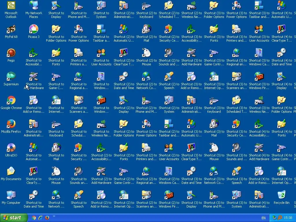Select the 'Shortcut to Display' icon
Image resolution: width=296 pixels, height=222 pixels.
[56, 10]
